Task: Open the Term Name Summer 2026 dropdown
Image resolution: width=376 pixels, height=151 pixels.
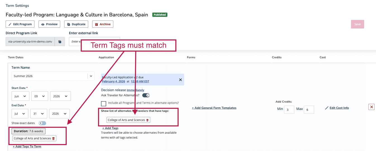Action: (91, 76)
